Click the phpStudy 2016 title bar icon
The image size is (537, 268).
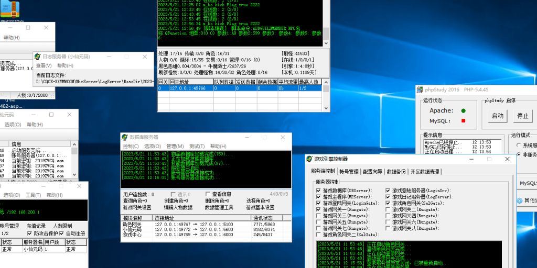pos(420,89)
